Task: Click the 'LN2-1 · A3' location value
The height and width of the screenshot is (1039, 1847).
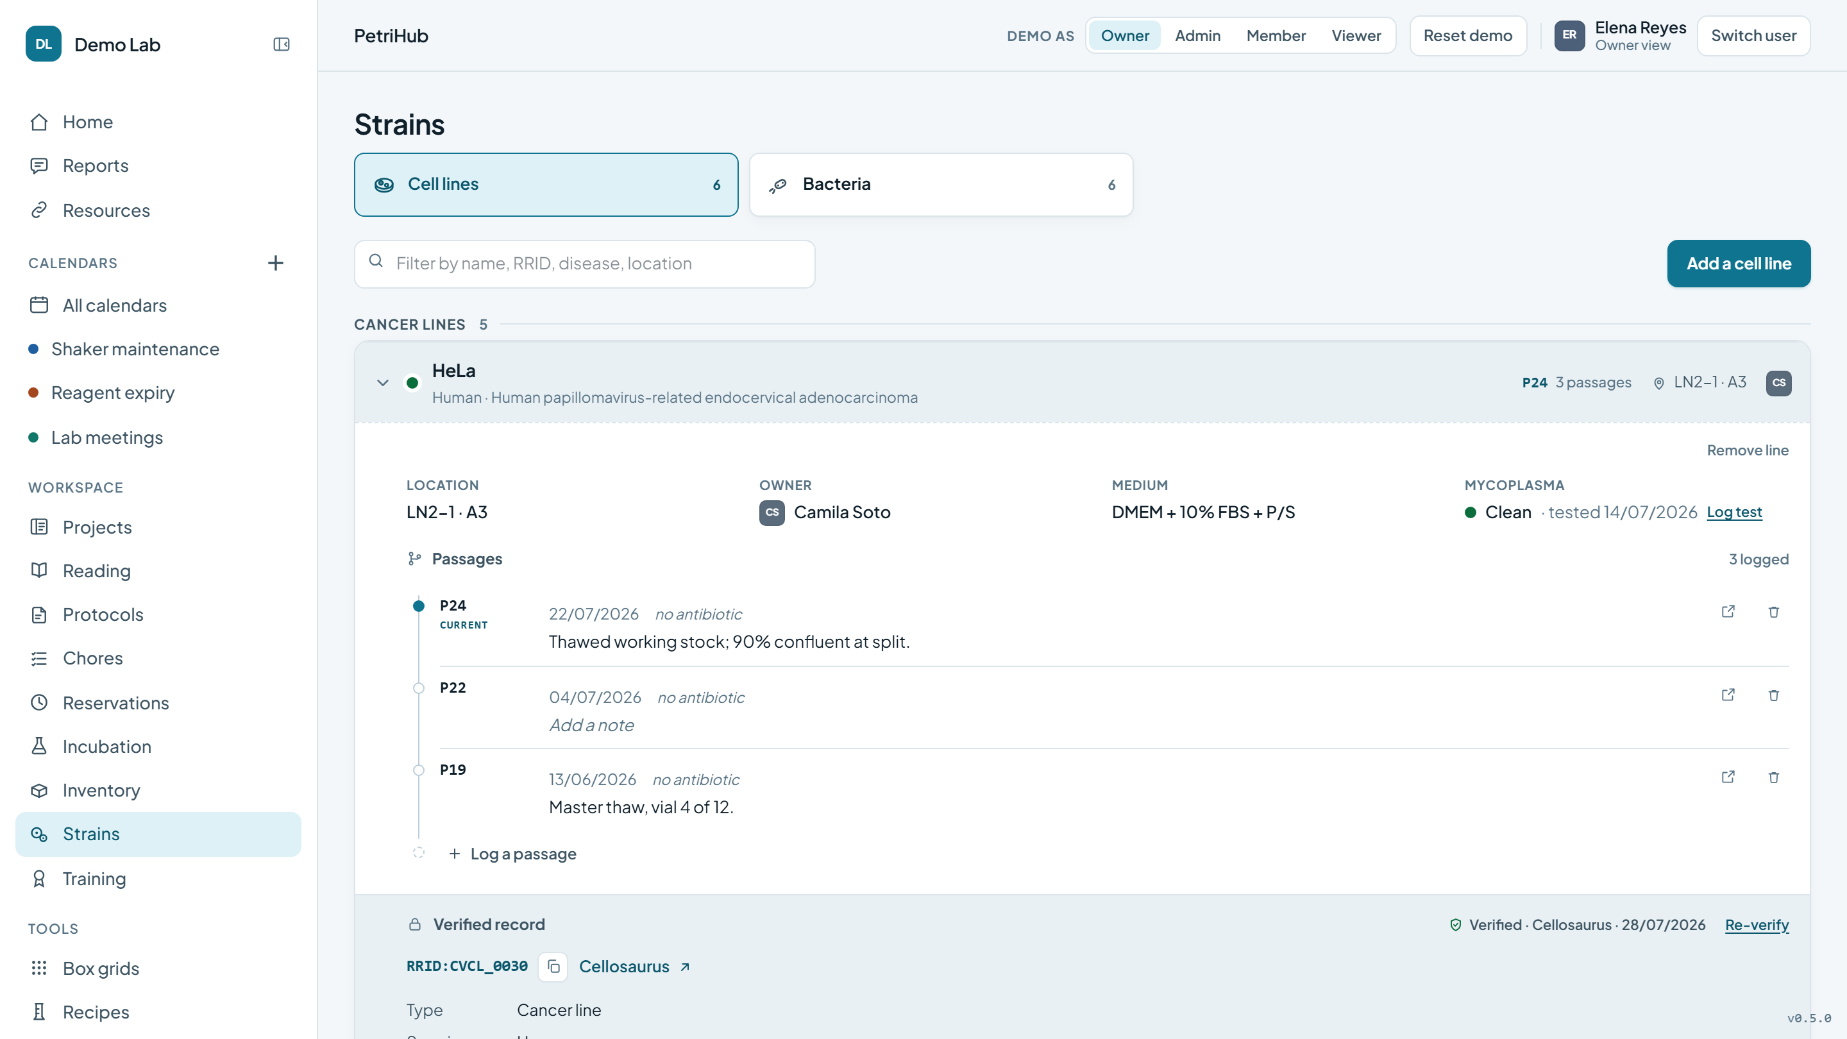Action: coord(447,512)
